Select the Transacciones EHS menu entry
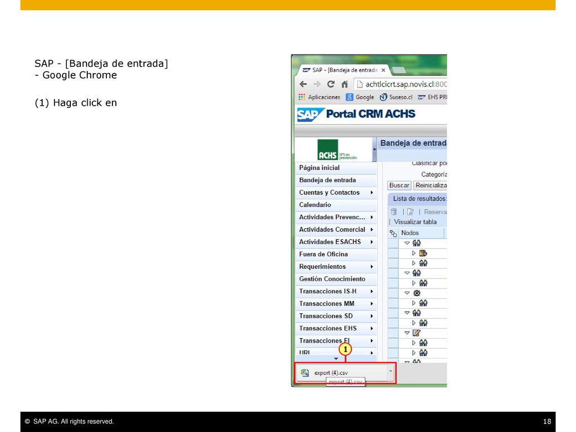 tap(336, 328)
